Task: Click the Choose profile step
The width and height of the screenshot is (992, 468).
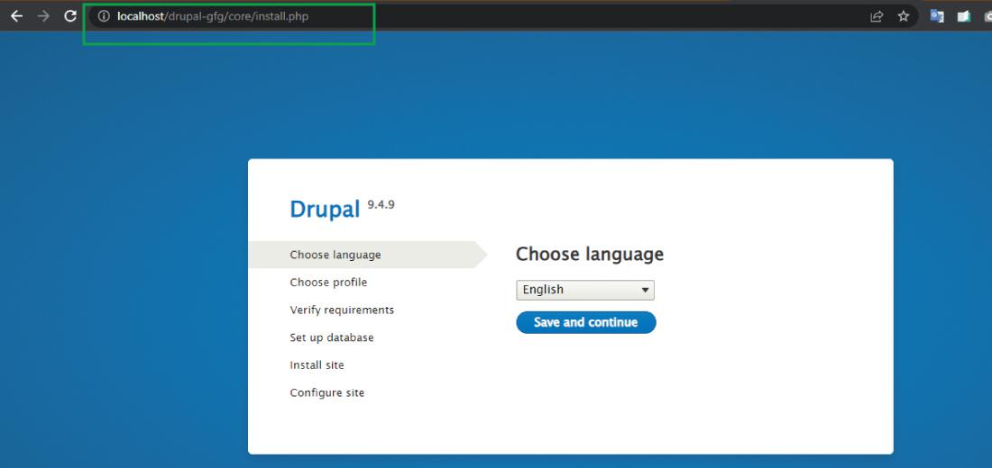Action: [x=328, y=283]
